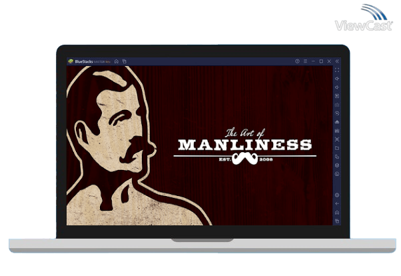The image size is (401, 276).
Task: Go to BlueStacks home via title bar house icon
Action: click(117, 61)
